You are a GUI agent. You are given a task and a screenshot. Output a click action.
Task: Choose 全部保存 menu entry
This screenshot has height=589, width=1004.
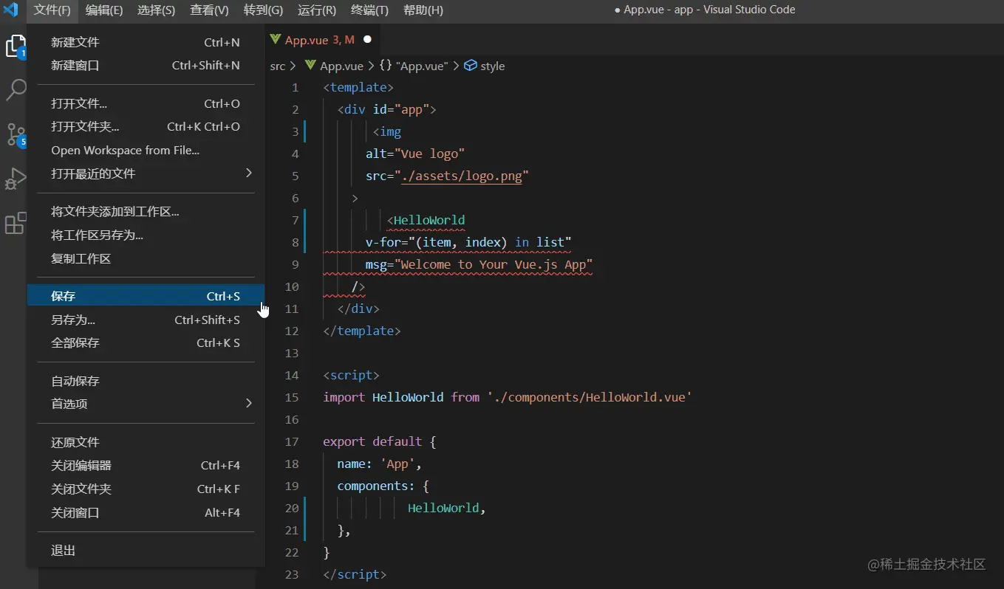(x=146, y=343)
